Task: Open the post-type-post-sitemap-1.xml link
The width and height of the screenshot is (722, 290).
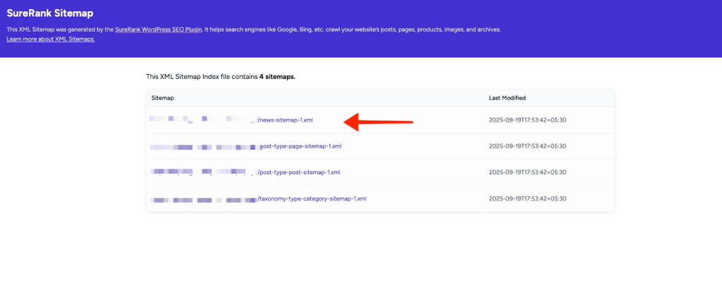Action: 300,172
